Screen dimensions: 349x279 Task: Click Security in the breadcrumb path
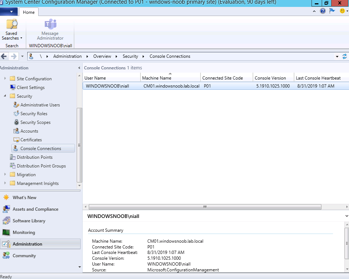pos(130,56)
